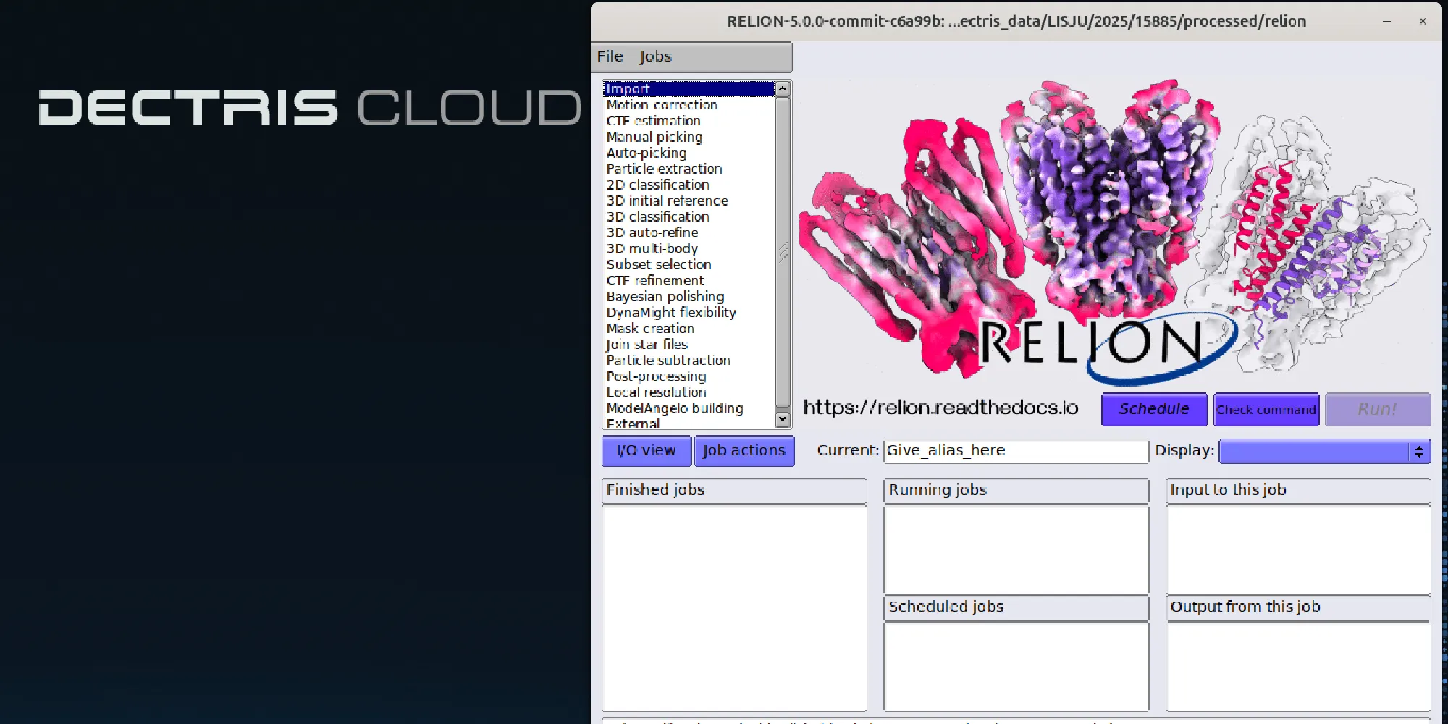The image size is (1448, 724).
Task: Select ModelAngelo building job
Action: click(689, 408)
